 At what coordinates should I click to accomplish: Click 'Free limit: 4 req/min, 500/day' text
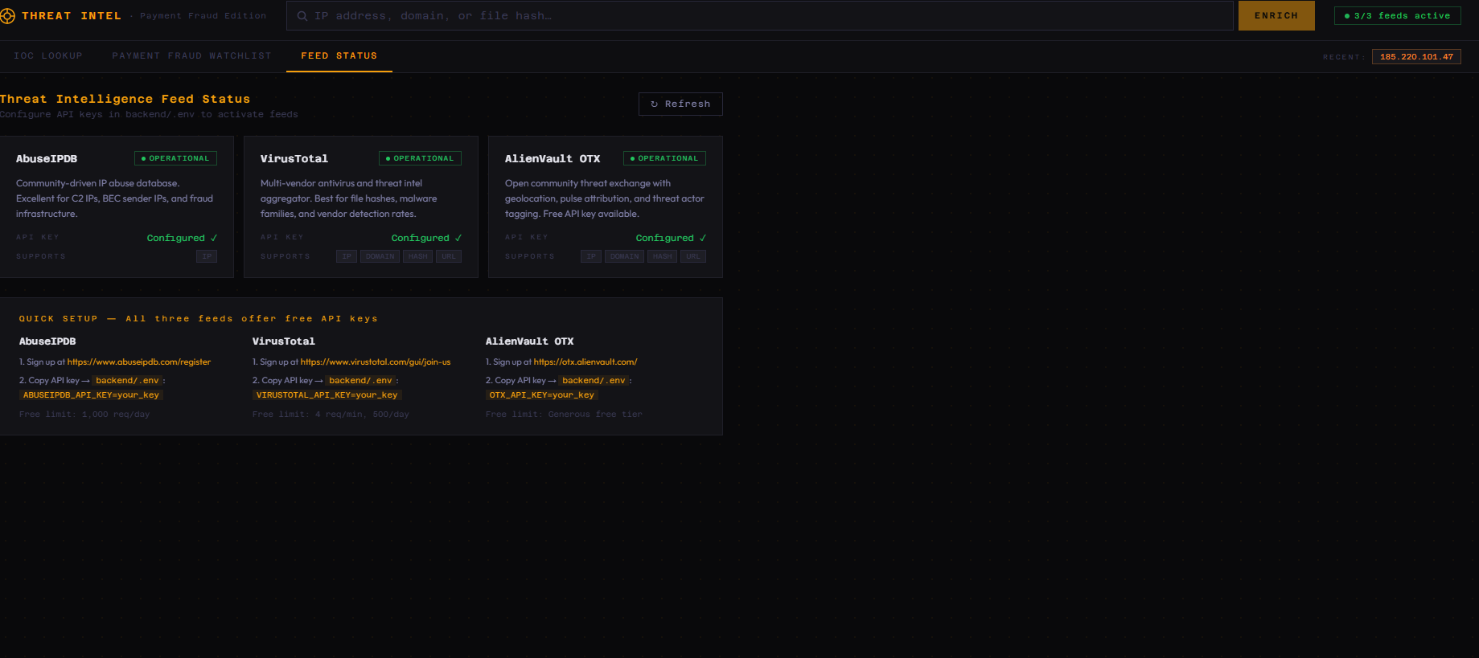tap(331, 415)
